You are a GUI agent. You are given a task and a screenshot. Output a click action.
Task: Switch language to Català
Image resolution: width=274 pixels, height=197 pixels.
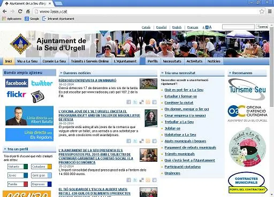click(x=146, y=27)
